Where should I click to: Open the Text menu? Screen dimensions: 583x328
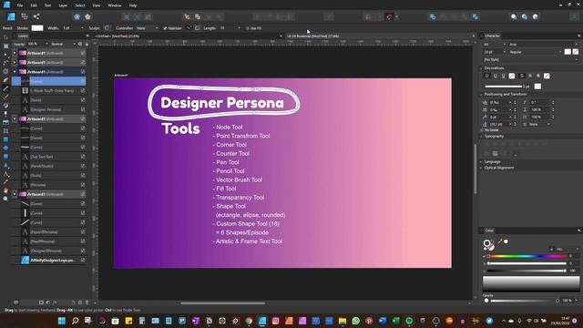47,5
